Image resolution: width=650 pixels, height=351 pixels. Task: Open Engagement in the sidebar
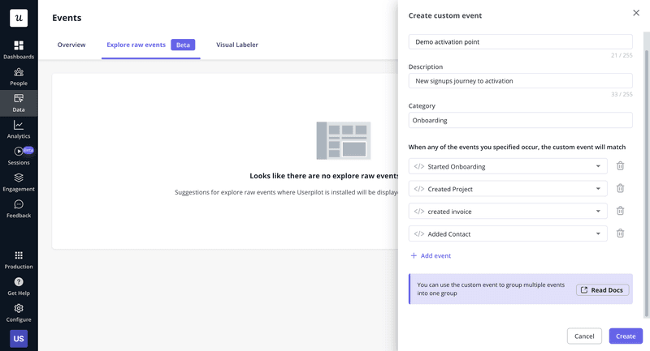19,182
